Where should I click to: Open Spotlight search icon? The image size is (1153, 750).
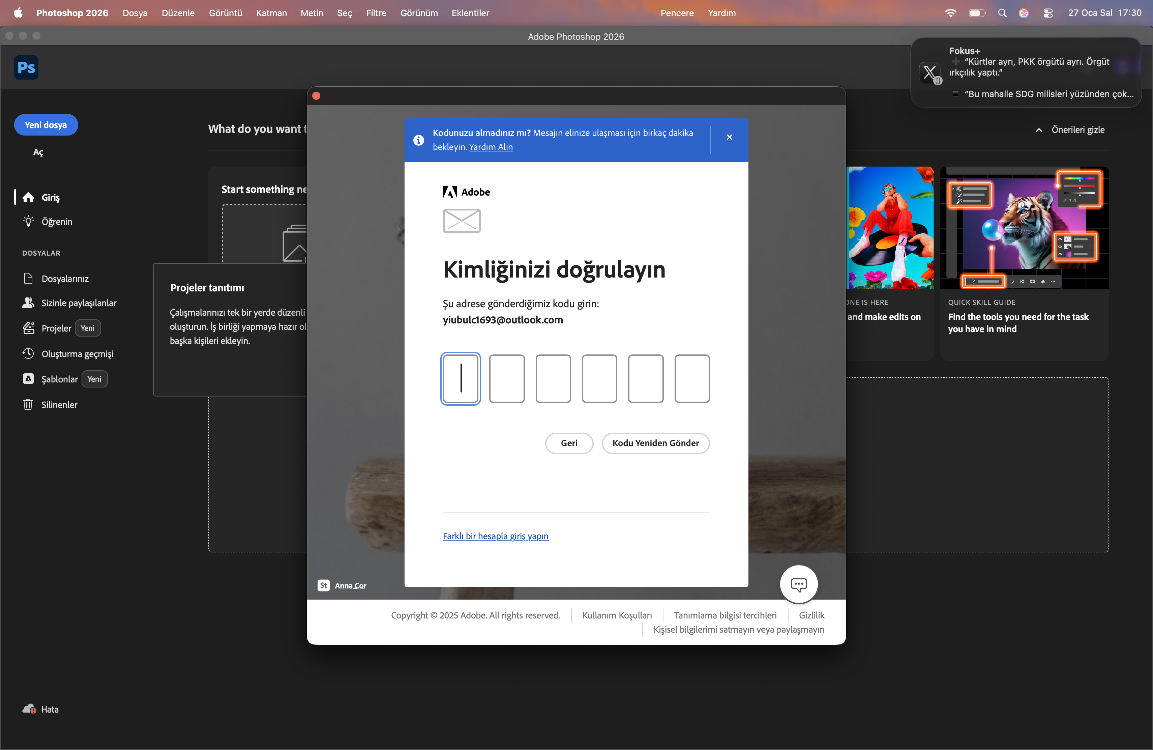pyautogui.click(x=1002, y=12)
